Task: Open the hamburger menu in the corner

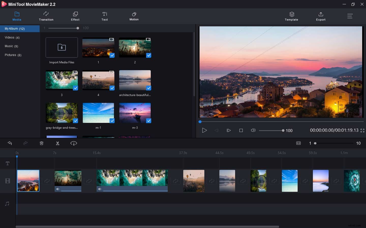Action: (350, 16)
